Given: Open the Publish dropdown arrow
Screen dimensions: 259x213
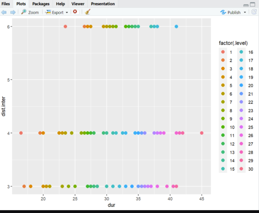Looking at the screenshot, I should (x=245, y=12).
